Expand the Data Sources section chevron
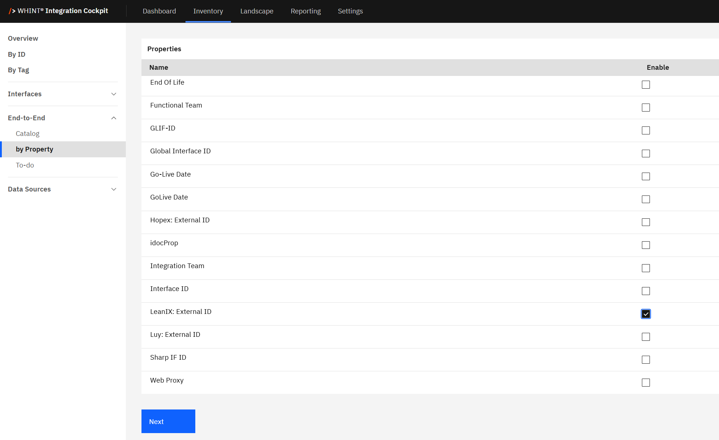The image size is (719, 440). 113,189
